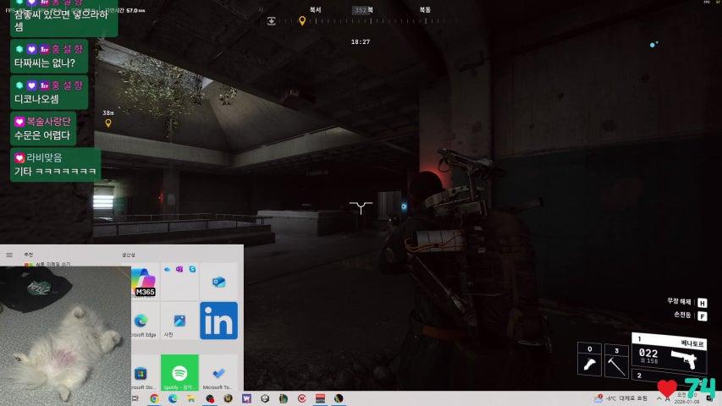Image resolution: width=722 pixels, height=406 pixels.
Task: Open the weather widget on taskbar
Action: [x=620, y=398]
